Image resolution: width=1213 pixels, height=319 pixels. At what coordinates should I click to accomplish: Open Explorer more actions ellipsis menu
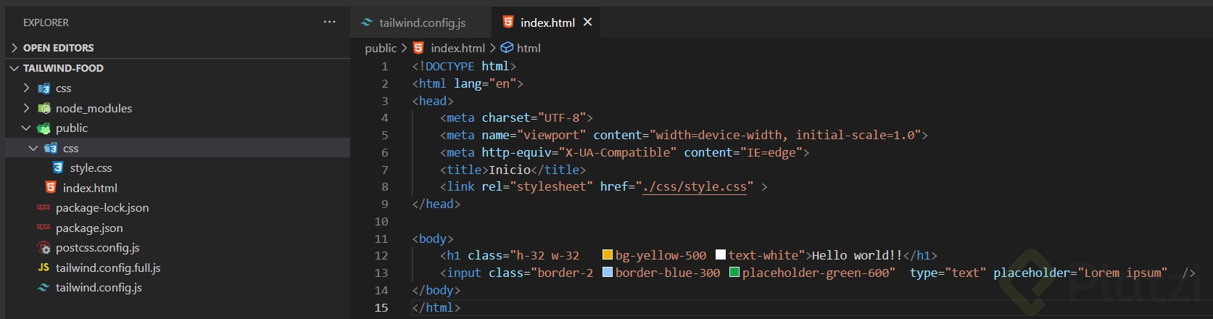[x=329, y=22]
